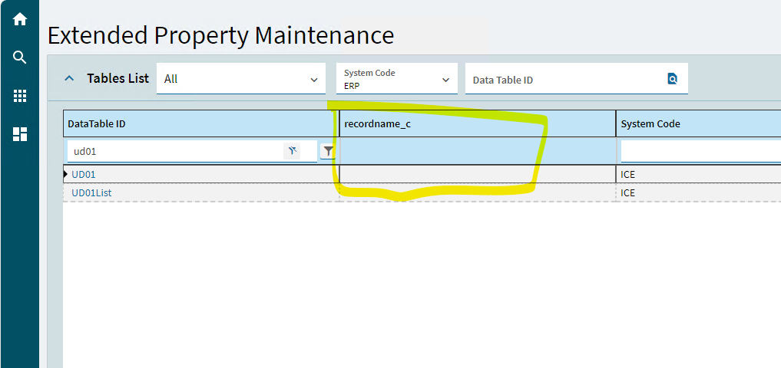This screenshot has height=368, width=781.
Task: Clear the filter on DataTable ID column
Action: tap(292, 151)
